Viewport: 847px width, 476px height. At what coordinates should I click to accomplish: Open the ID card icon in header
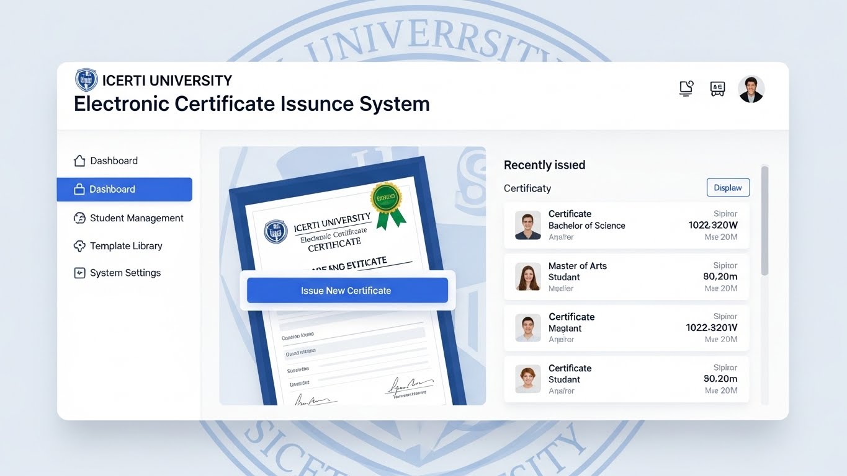coord(717,89)
